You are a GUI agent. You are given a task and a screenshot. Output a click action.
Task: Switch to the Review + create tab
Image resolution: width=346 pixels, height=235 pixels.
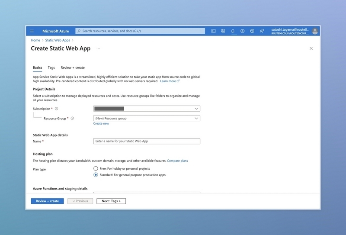pyautogui.click(x=73, y=68)
